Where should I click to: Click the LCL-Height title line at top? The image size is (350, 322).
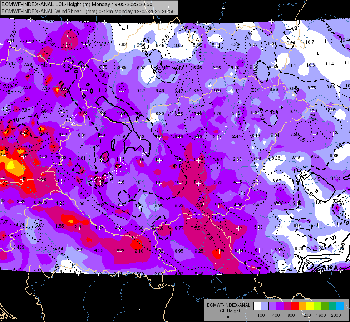coord(77,4)
